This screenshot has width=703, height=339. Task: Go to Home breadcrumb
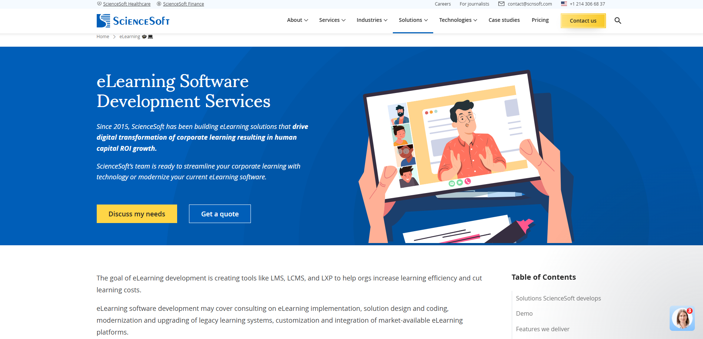pyautogui.click(x=103, y=37)
